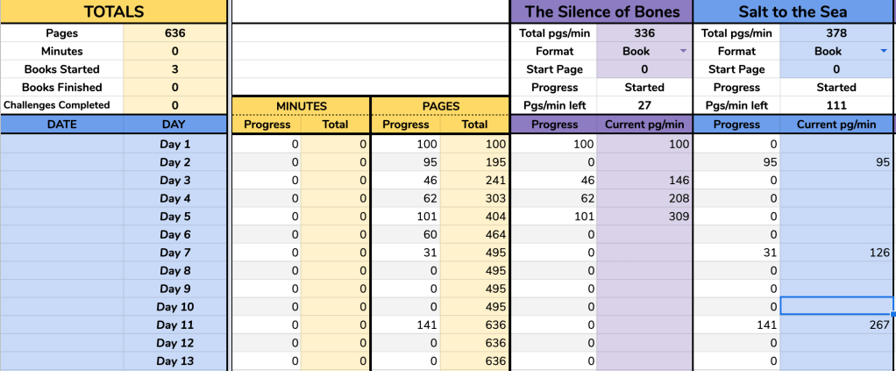Select Day 6 pages total cell showing 464
The width and height of the screenshot is (896, 371).
click(x=474, y=234)
